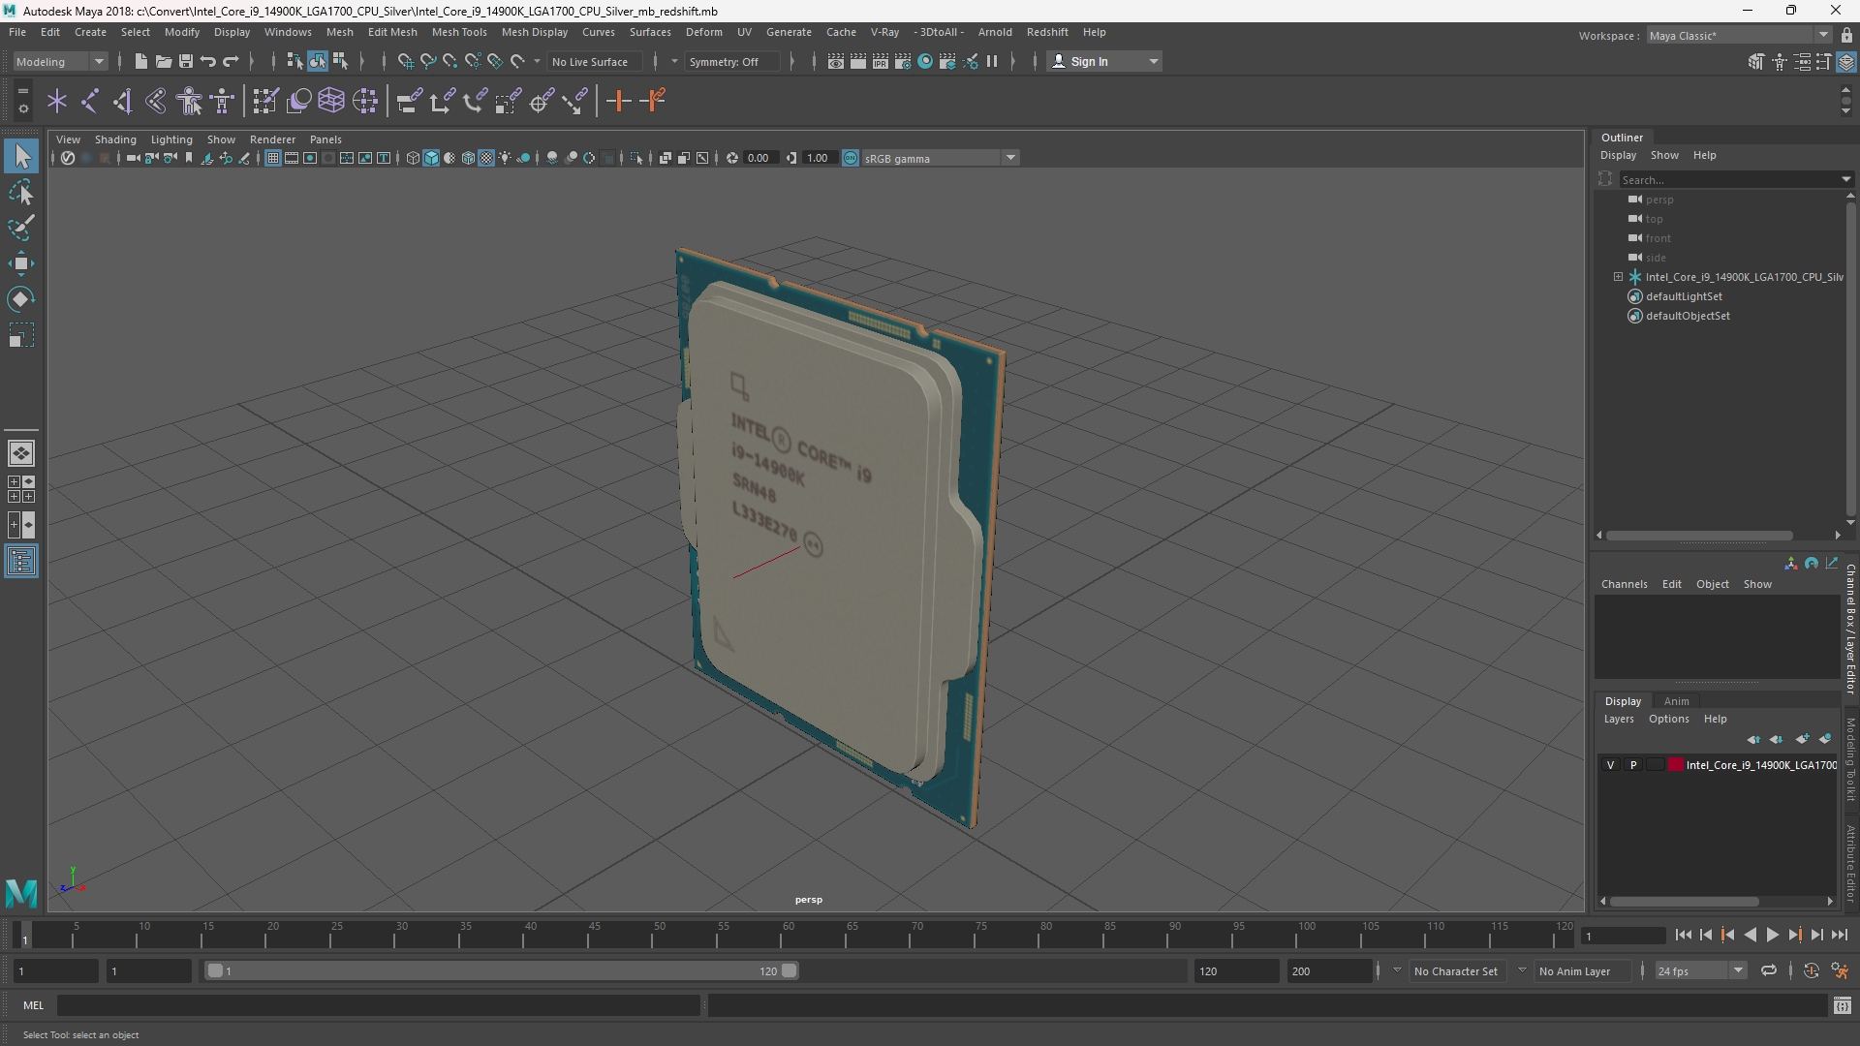
Task: Click the Open Scene folder icon
Action: (163, 61)
